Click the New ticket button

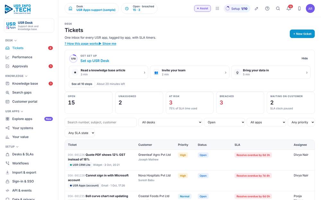(x=302, y=34)
